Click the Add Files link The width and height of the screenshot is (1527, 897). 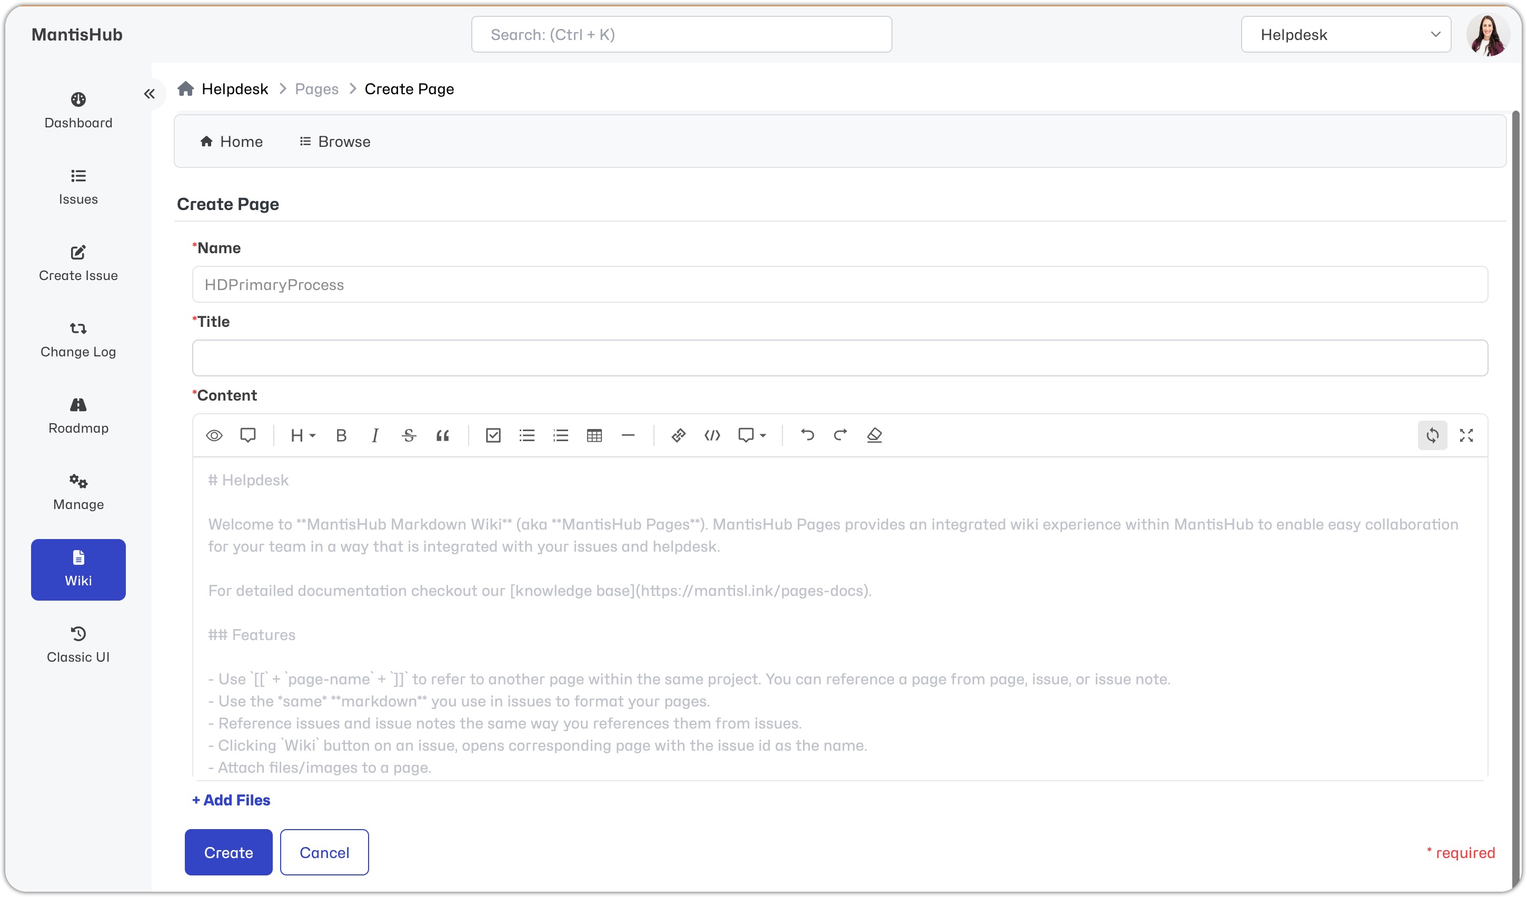[x=231, y=800]
